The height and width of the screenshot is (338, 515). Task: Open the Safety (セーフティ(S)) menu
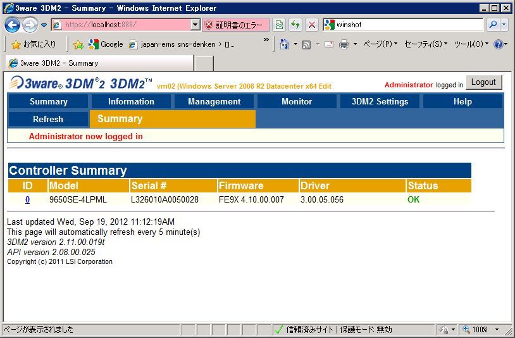tap(426, 44)
